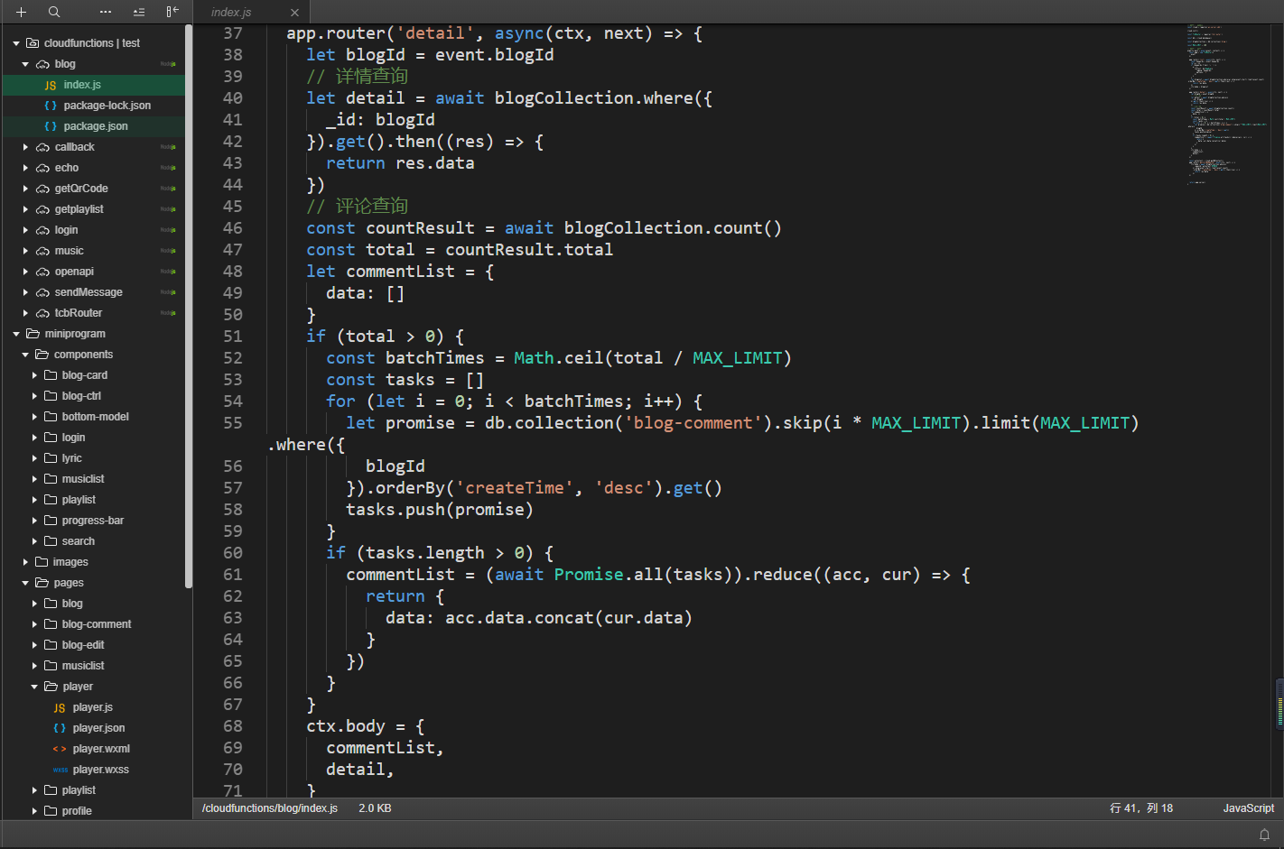Open the notification bell in the status bar

(x=1264, y=835)
